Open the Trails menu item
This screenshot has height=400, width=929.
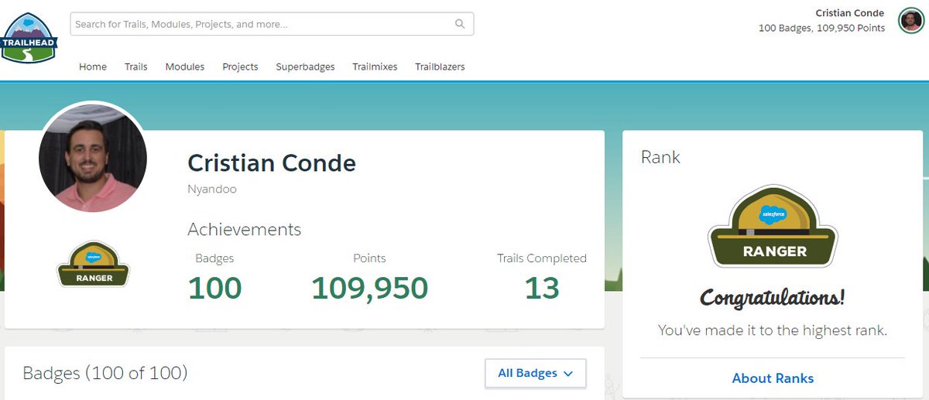136,67
